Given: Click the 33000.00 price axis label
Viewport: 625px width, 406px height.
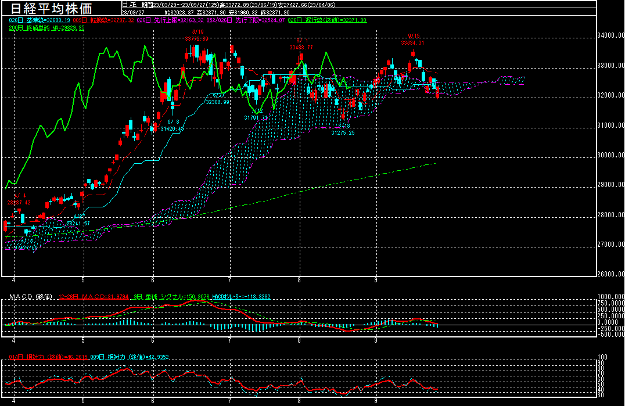Looking at the screenshot, I should click(x=610, y=65).
